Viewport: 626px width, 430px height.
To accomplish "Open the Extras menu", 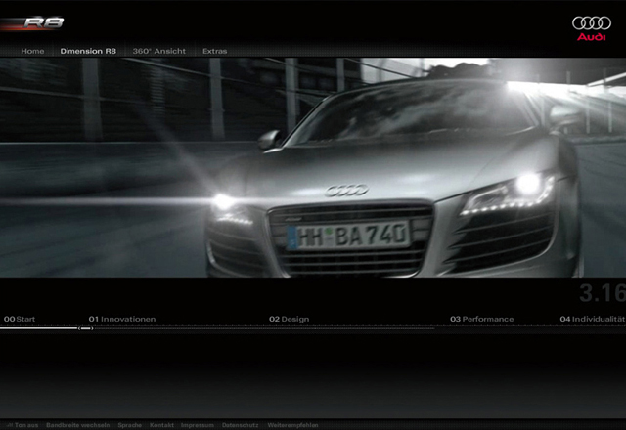I will (214, 51).
